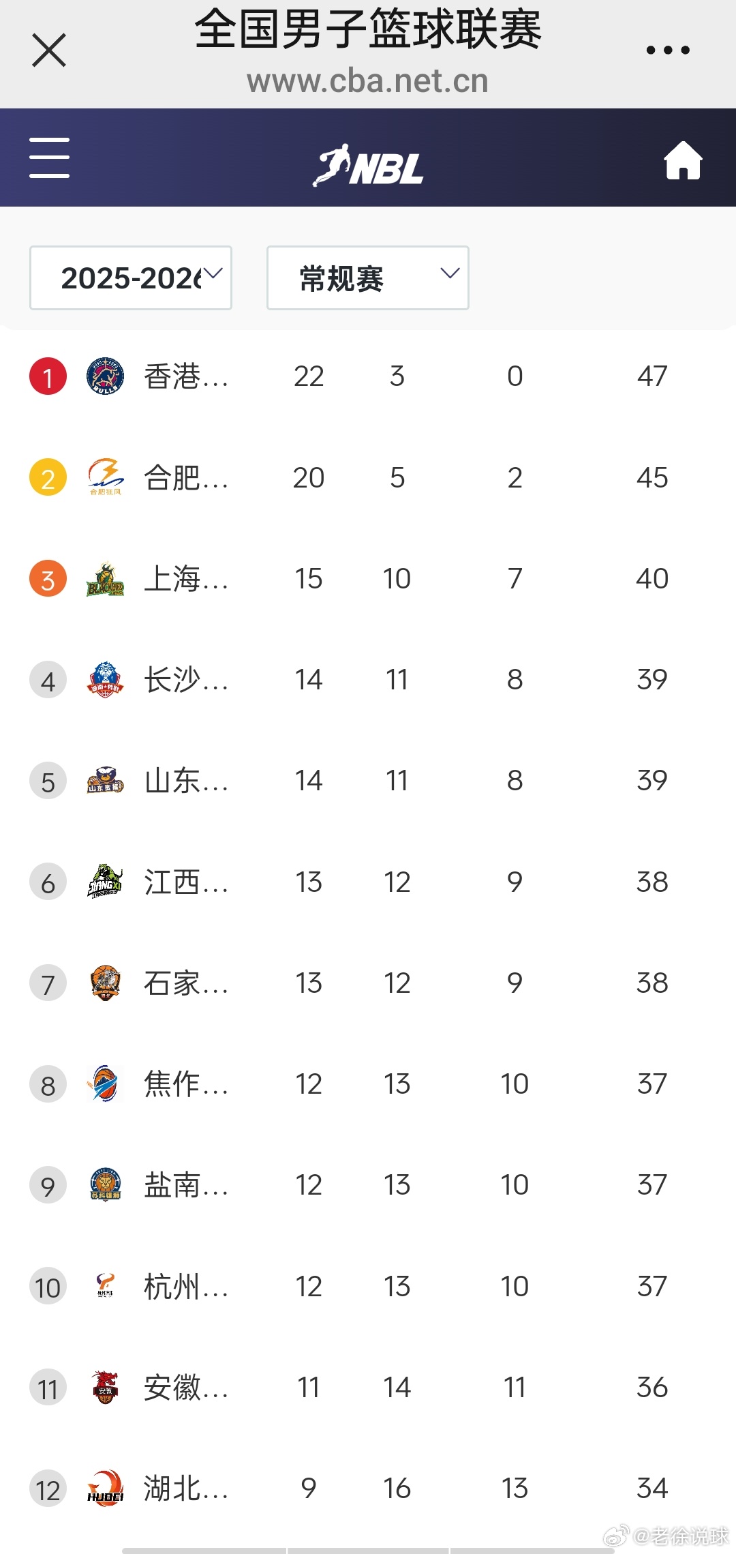
Task: Click the 长沙 lion team logo
Action: 105,680
